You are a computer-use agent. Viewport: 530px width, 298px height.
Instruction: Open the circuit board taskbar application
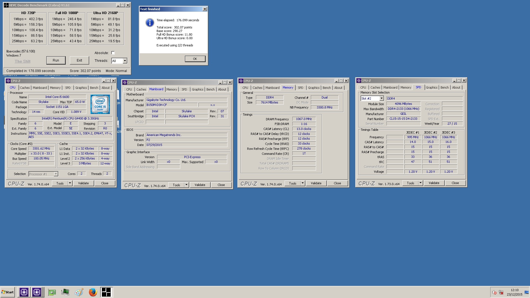pyautogui.click(x=52, y=292)
